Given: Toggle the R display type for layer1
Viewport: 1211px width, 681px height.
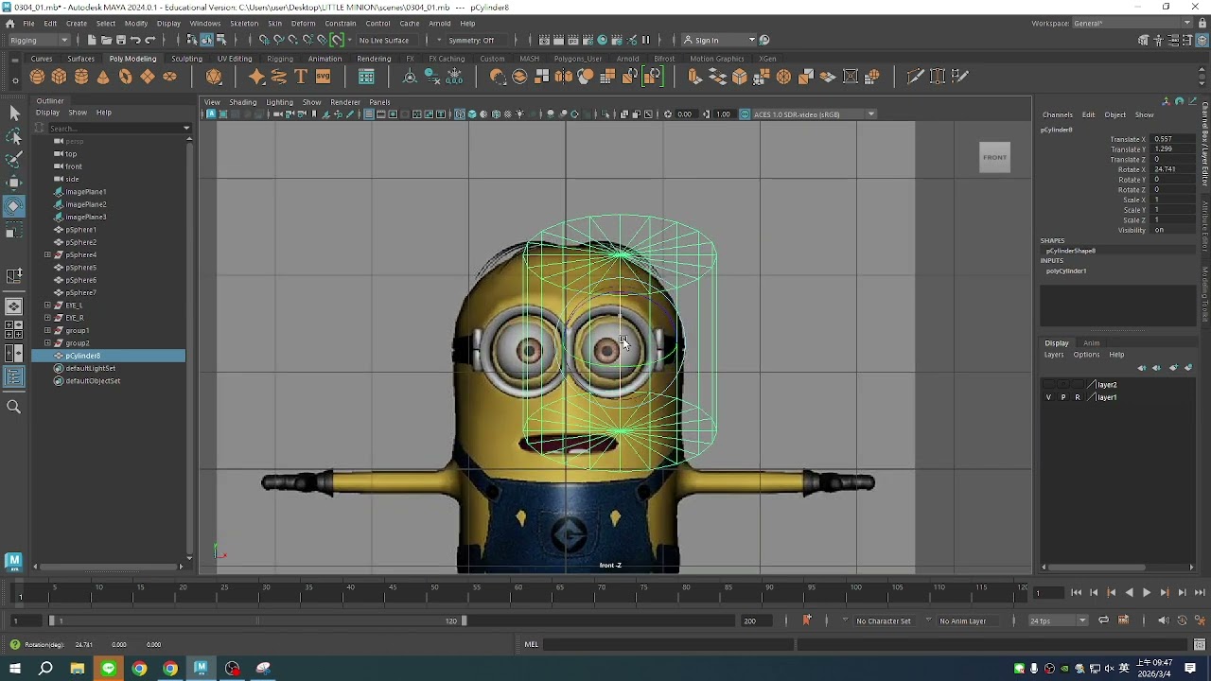Looking at the screenshot, I should [x=1077, y=397].
